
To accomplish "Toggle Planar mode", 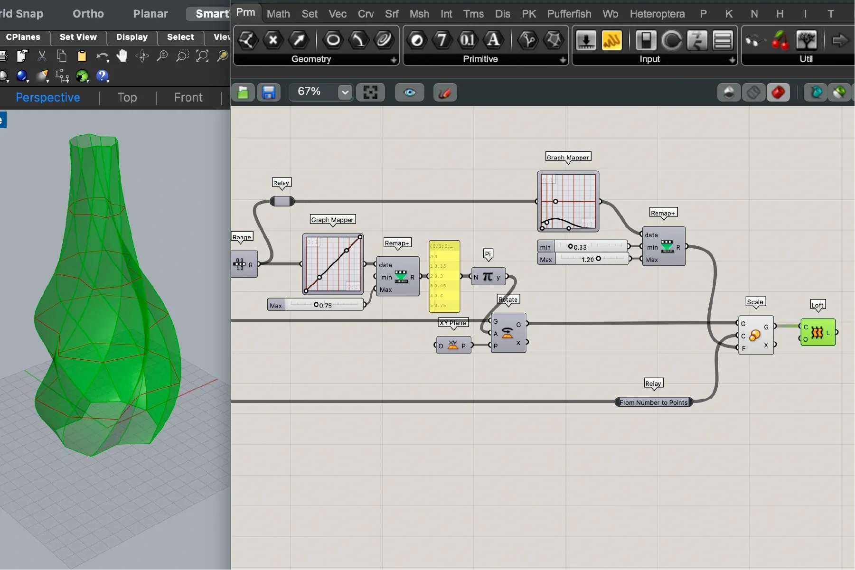I will tap(150, 14).
